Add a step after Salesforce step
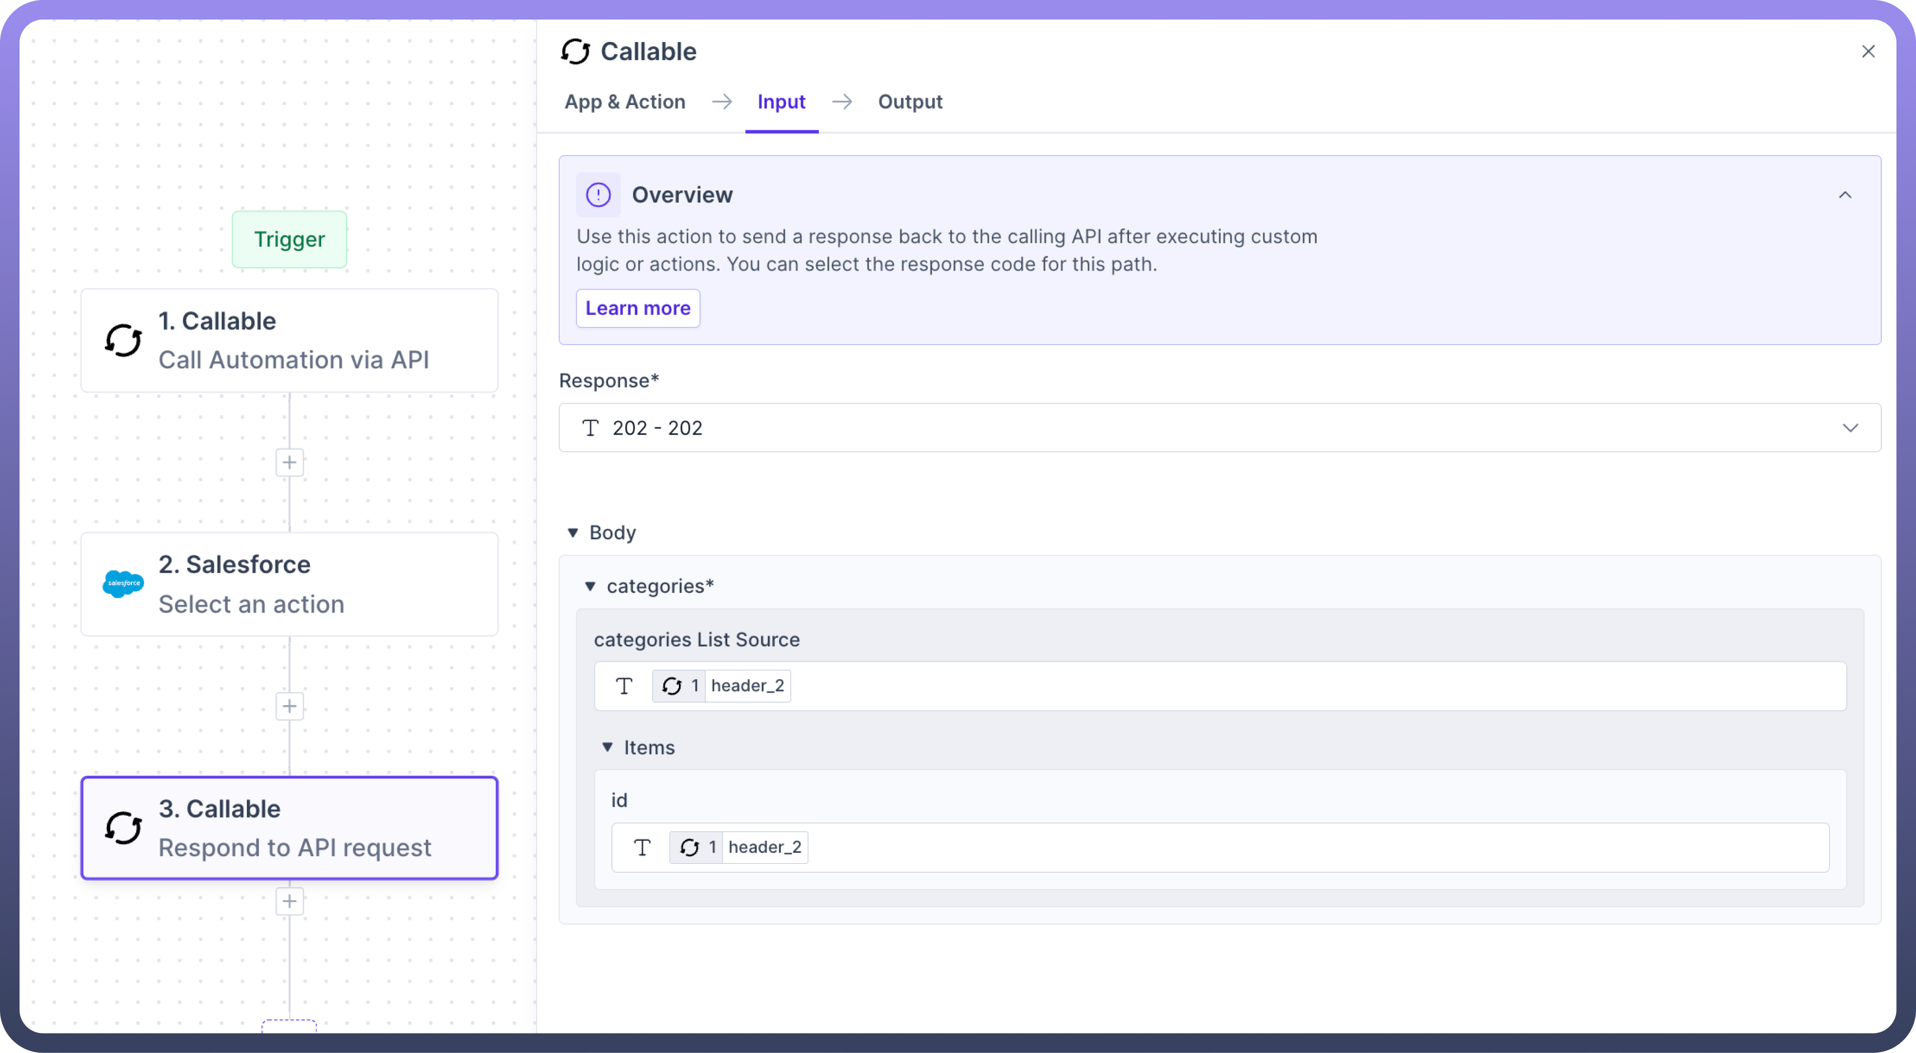This screenshot has width=1916, height=1053. [x=289, y=706]
